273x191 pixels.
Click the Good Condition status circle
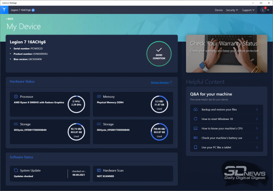[159, 54]
